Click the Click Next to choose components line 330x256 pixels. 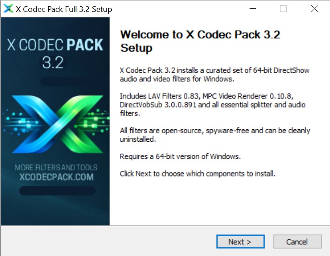pos(197,174)
